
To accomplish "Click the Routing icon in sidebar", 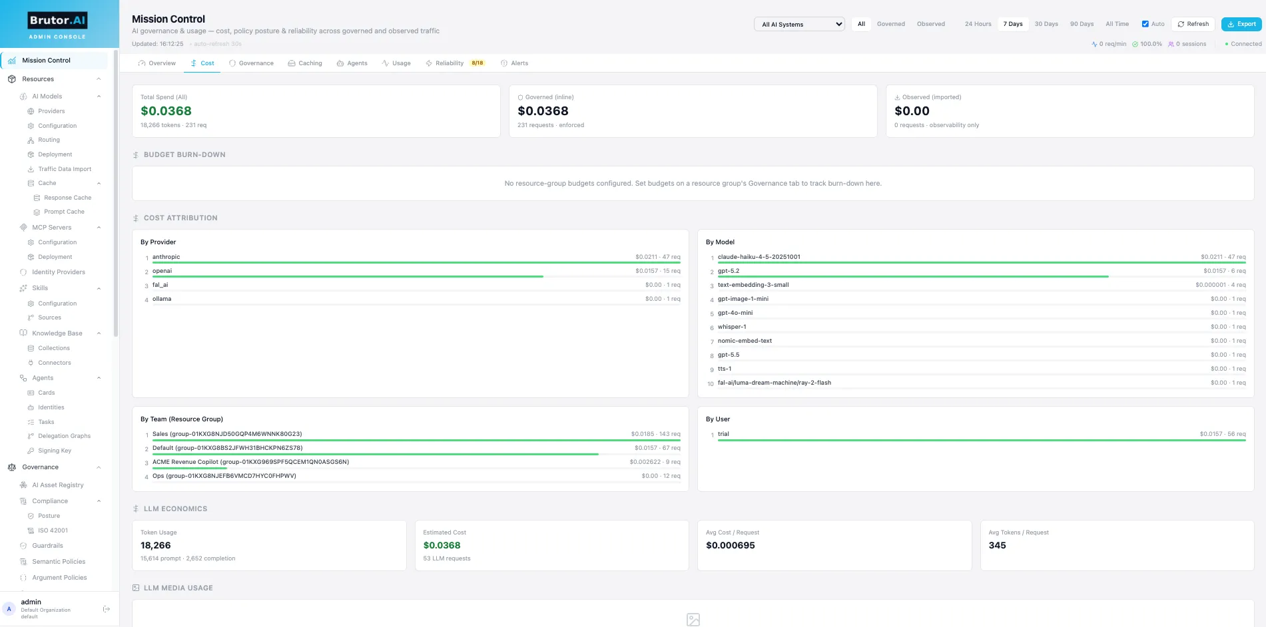I will [x=31, y=140].
